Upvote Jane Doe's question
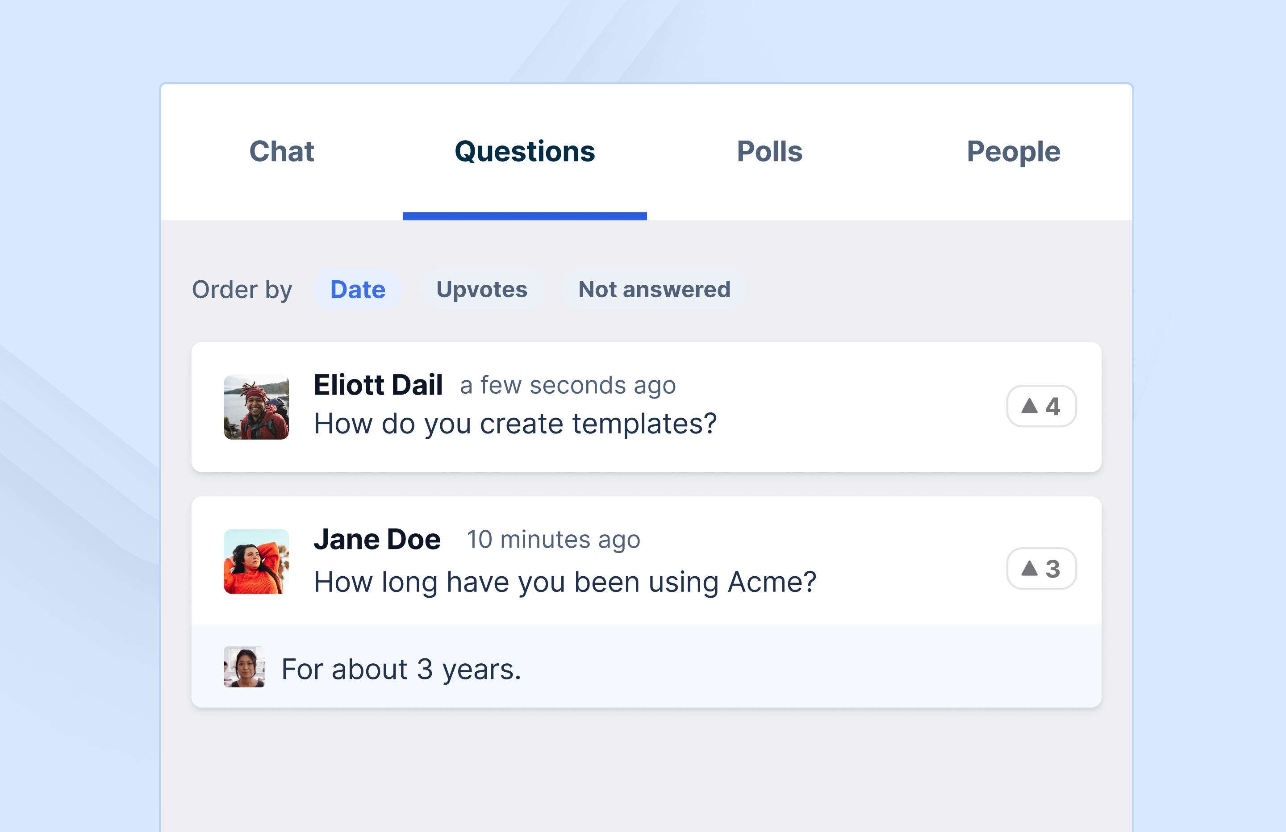 [1041, 568]
